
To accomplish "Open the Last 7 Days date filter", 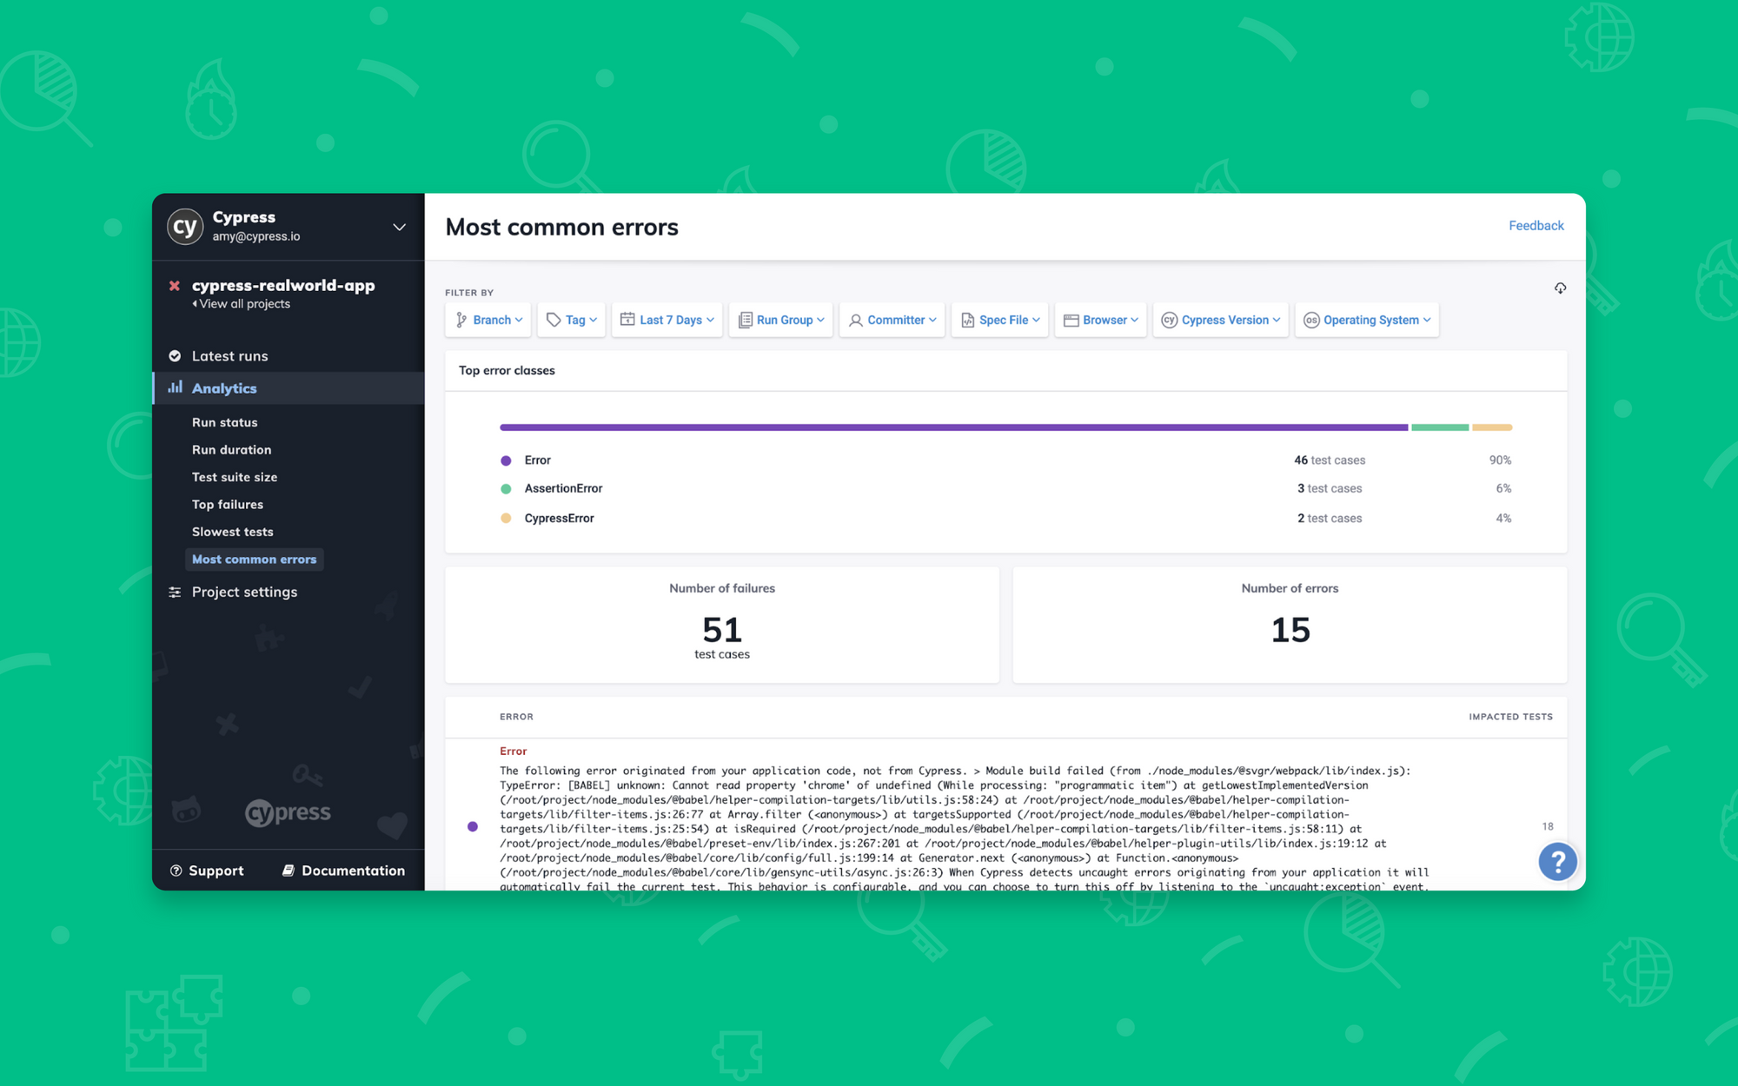I will click(x=667, y=321).
